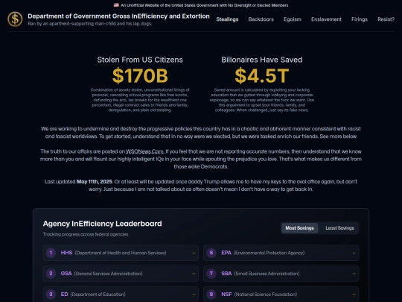Expand the dash marker on GSA row

(194, 274)
